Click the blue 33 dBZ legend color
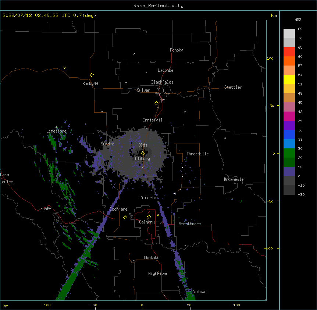The width and height of the screenshot is (317, 310). tap(289, 134)
